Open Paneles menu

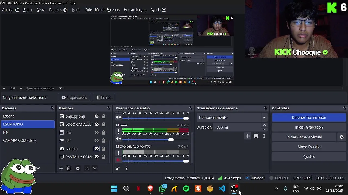(x=58, y=10)
